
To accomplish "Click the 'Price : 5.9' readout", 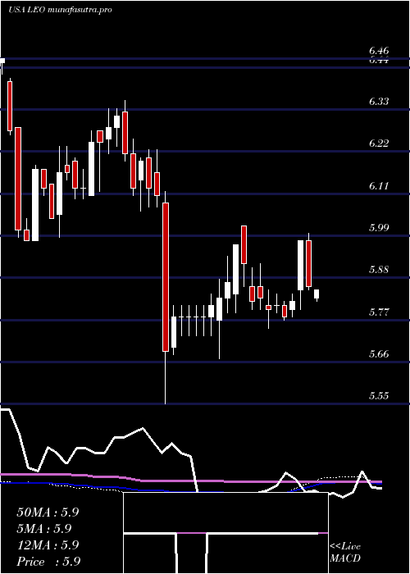I will click(48, 561).
